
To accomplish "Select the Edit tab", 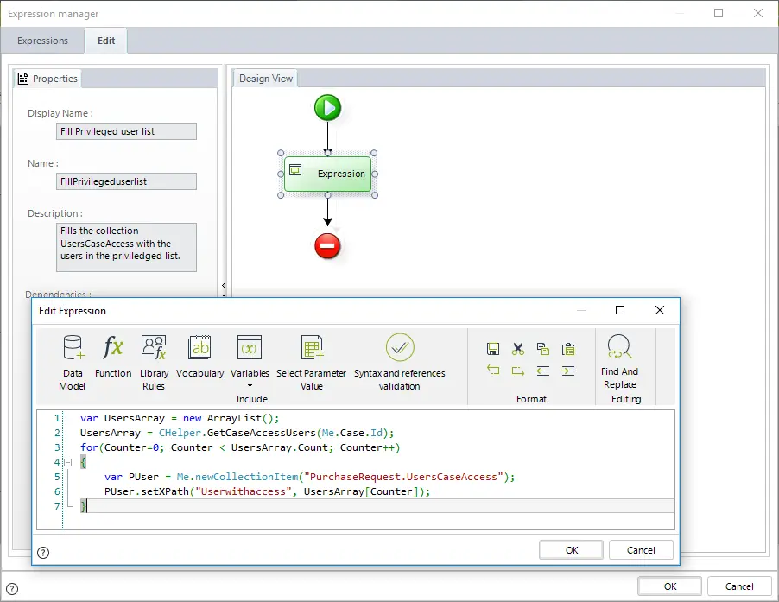I will point(106,41).
